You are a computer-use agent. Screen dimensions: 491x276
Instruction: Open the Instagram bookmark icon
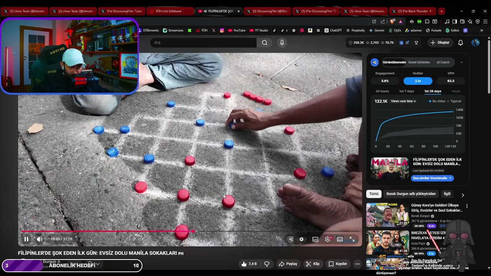222,30
